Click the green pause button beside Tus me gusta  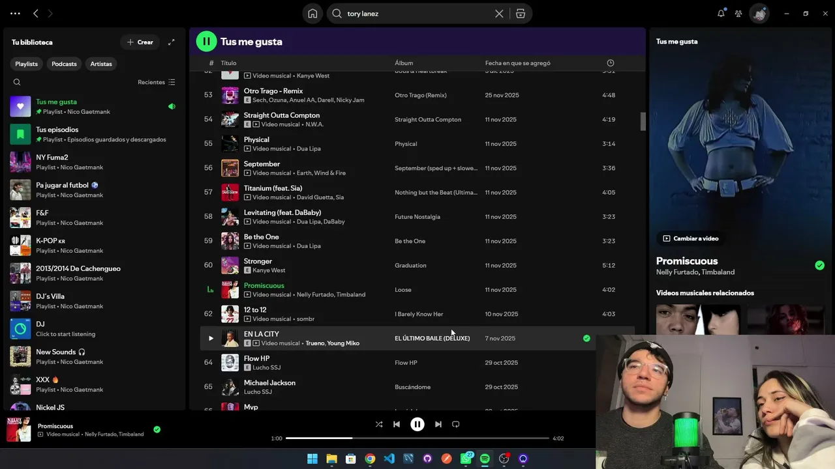(206, 42)
